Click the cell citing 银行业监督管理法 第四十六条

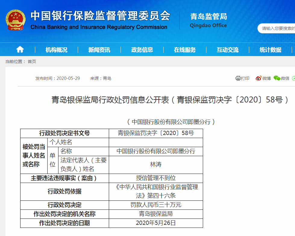(x=156, y=192)
